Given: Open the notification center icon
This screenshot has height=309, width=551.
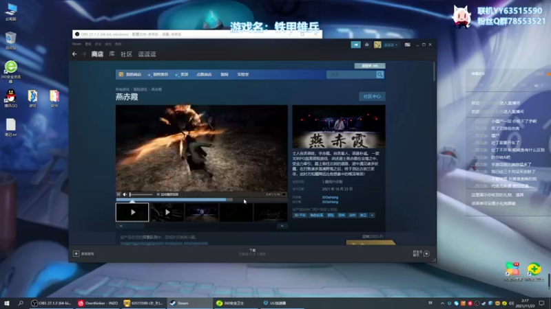Looking at the screenshot, I should point(541,303).
